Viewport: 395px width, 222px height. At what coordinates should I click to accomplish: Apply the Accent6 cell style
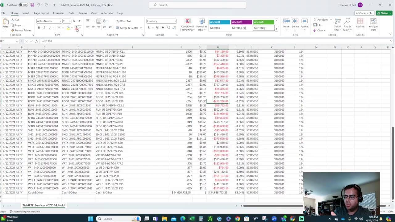click(264, 22)
